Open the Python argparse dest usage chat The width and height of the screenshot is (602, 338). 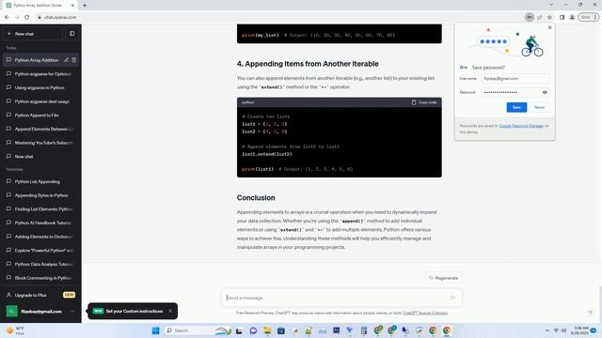(x=40, y=101)
